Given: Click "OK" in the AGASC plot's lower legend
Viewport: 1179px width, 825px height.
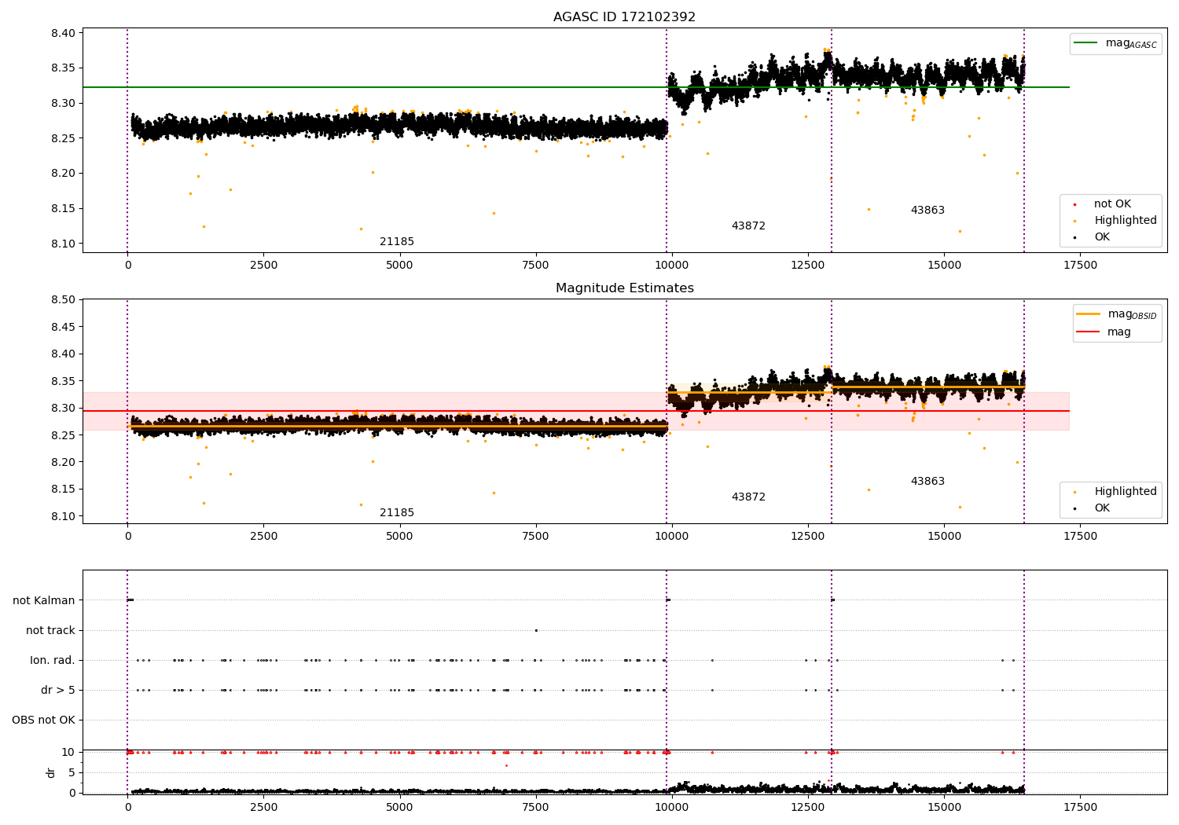Looking at the screenshot, I should [x=1102, y=237].
